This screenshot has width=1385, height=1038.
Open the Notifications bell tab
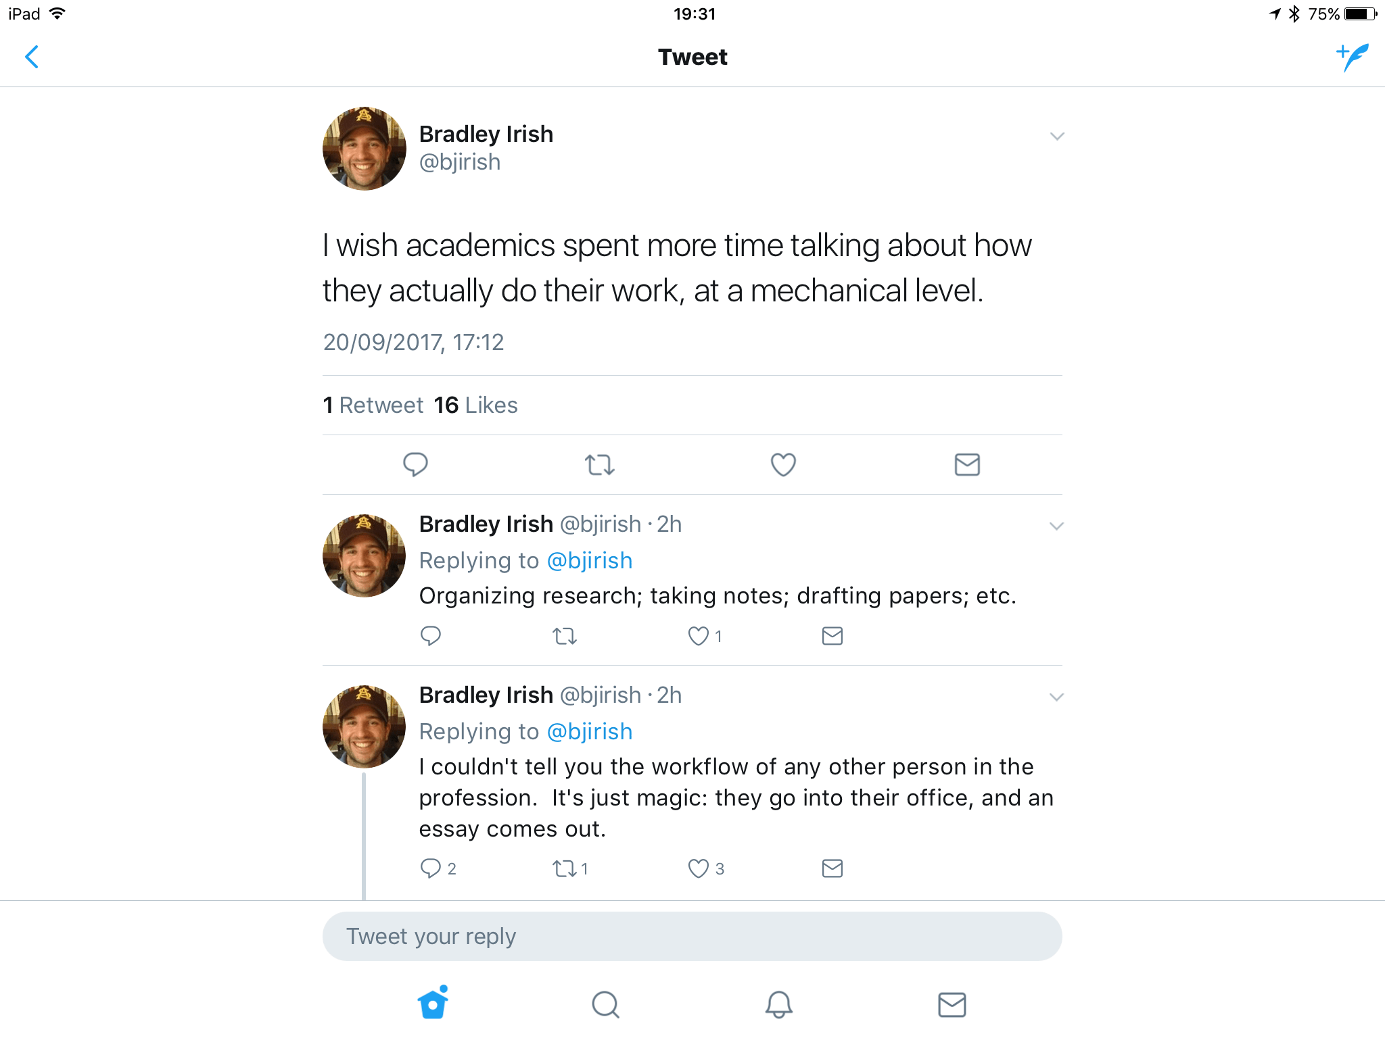coord(778,1004)
